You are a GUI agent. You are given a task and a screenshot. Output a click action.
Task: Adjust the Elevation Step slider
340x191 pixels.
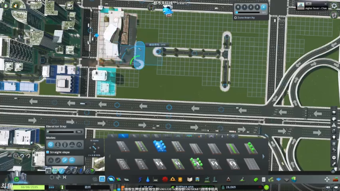(x=61, y=132)
